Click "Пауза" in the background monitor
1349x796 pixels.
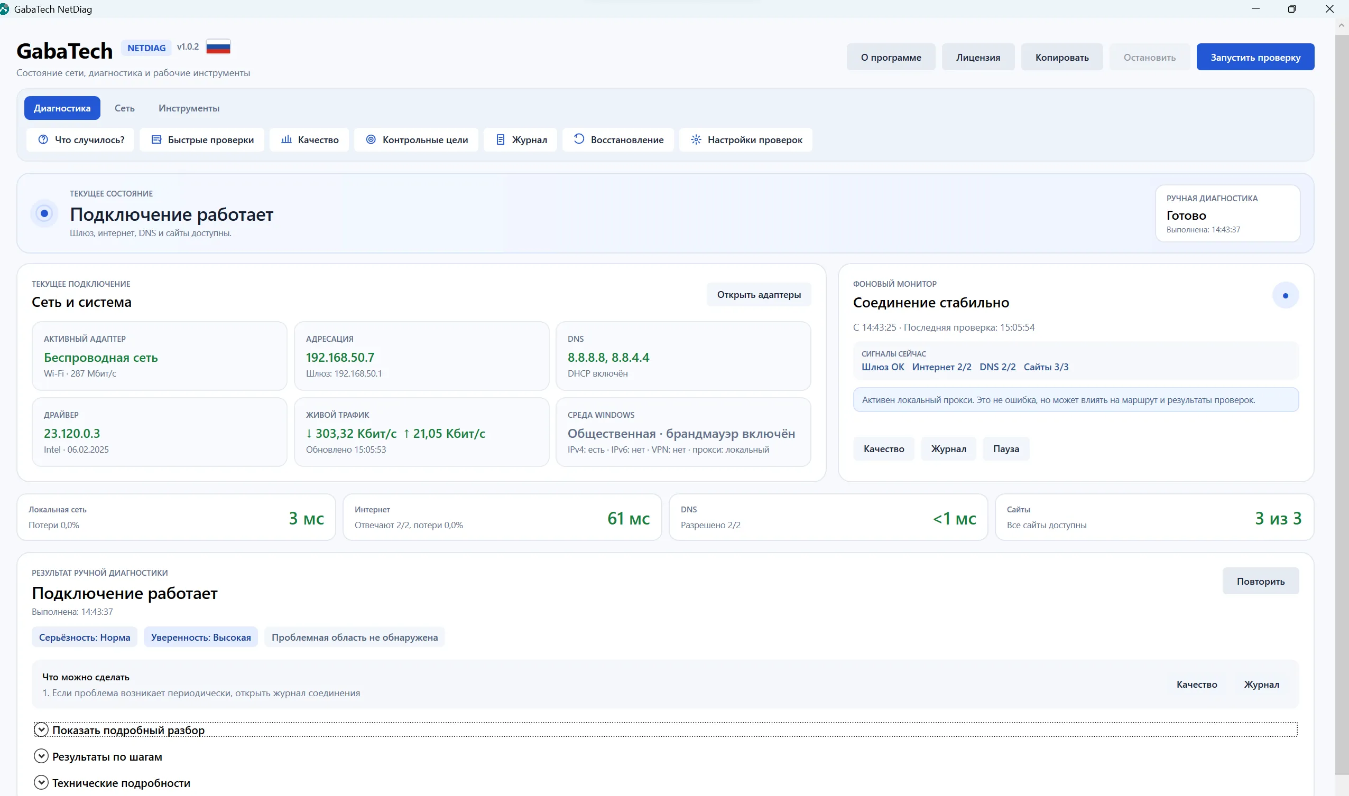[1005, 448]
